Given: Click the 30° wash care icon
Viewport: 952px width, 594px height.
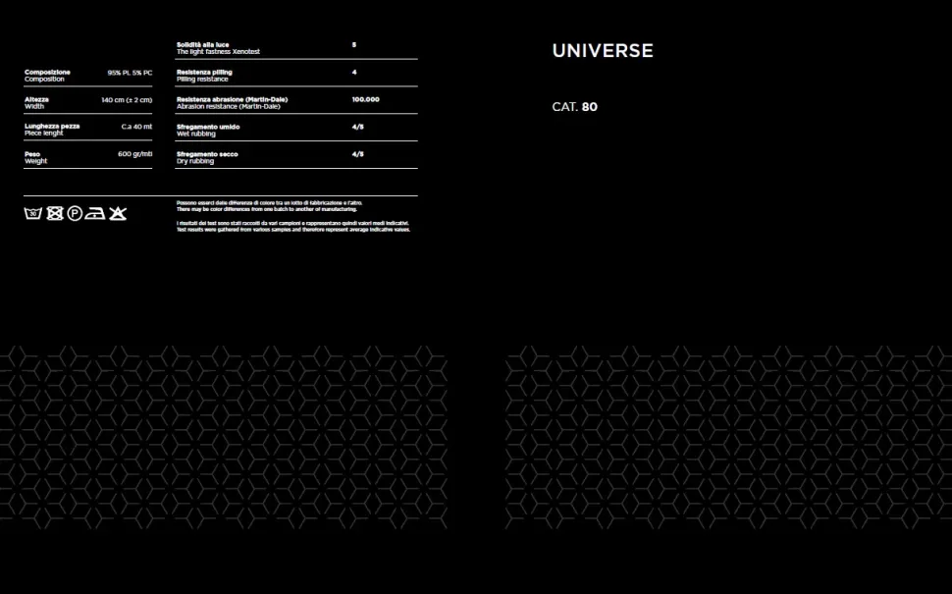Looking at the screenshot, I should pos(31,212).
